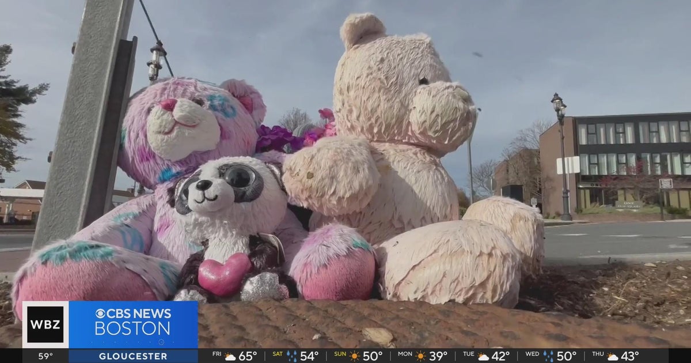Select Friday's partly cloudy weather icon
The image size is (691, 363).
230,357
